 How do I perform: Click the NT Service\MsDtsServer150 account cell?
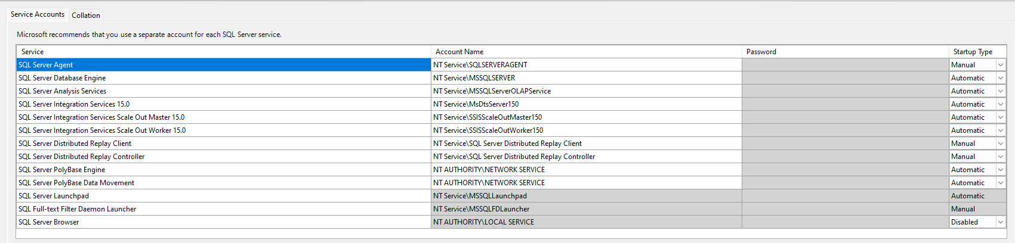[x=587, y=104]
